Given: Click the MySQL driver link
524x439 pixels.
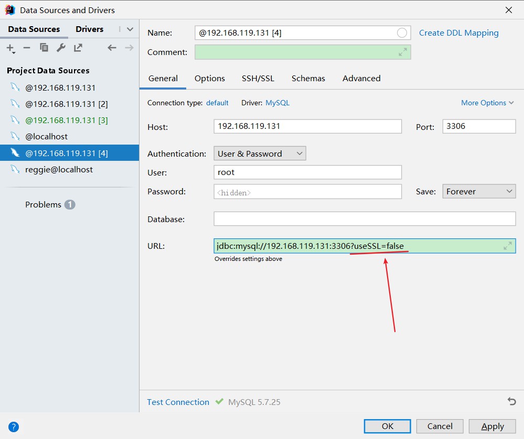Looking at the screenshot, I should tap(277, 103).
